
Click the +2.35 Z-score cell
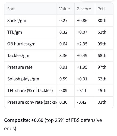click(x=85, y=44)
